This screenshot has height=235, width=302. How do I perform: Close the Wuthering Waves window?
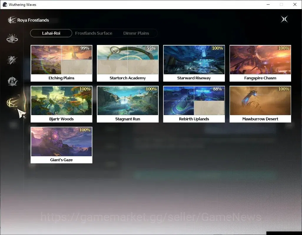click(x=295, y=4)
